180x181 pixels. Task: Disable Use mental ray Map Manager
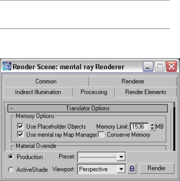tap(20, 134)
